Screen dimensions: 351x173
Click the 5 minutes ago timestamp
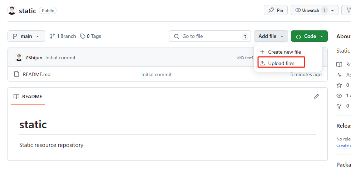click(x=306, y=74)
